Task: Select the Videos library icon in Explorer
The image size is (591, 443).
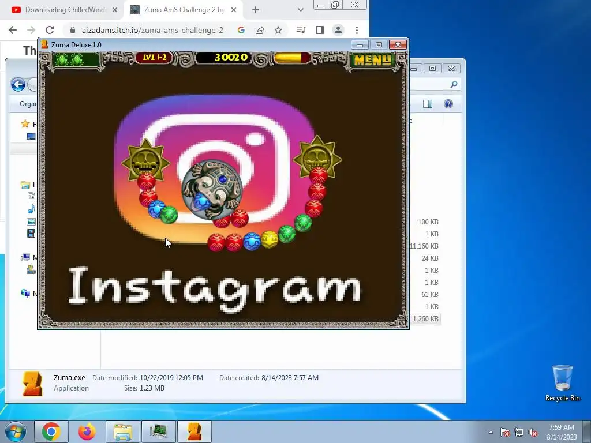Action: click(x=31, y=234)
